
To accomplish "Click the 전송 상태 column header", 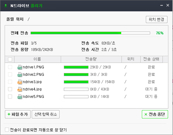I will [151, 59].
